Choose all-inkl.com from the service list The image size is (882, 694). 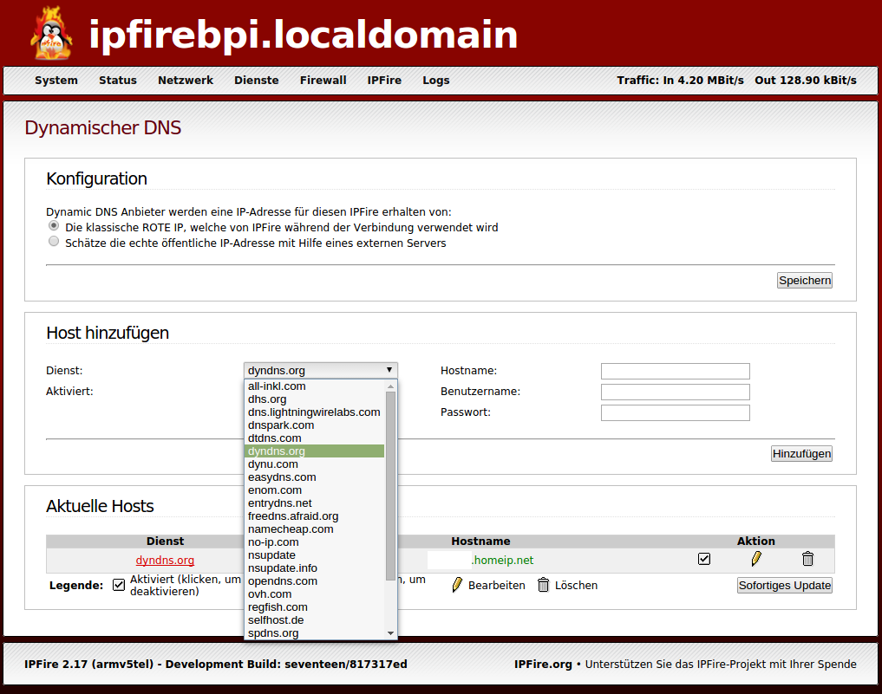(315, 386)
